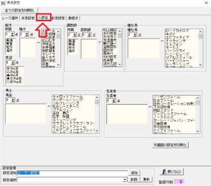Open the 基礎点 tab
This screenshot has height=186, width=211.
click(x=73, y=18)
